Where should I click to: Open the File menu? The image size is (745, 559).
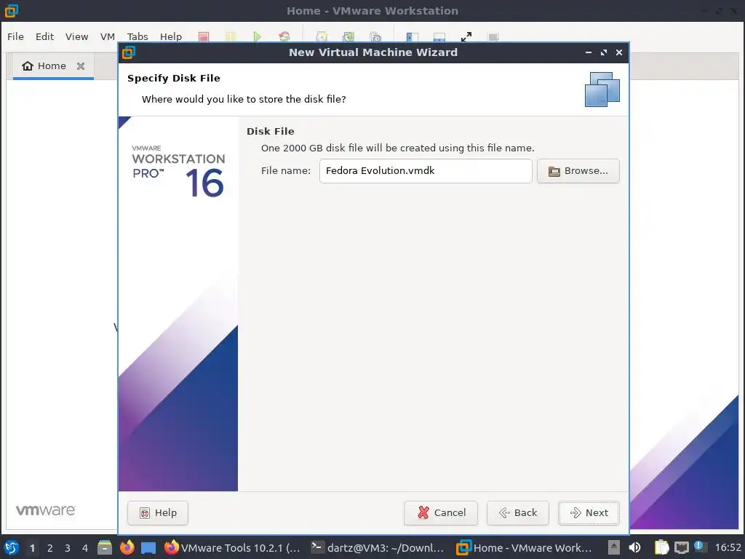coord(15,36)
